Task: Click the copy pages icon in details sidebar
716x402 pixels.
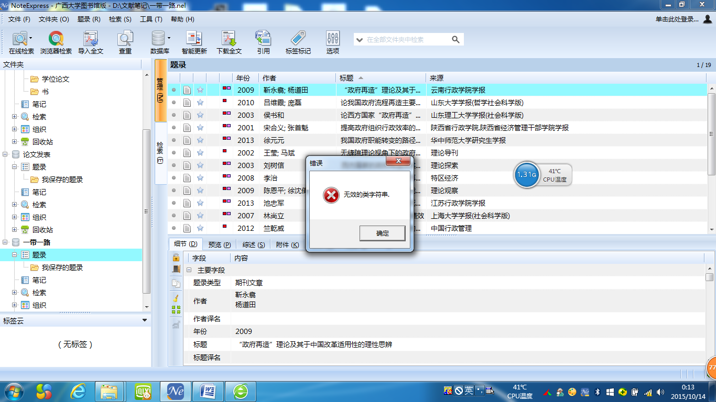Action: (176, 284)
